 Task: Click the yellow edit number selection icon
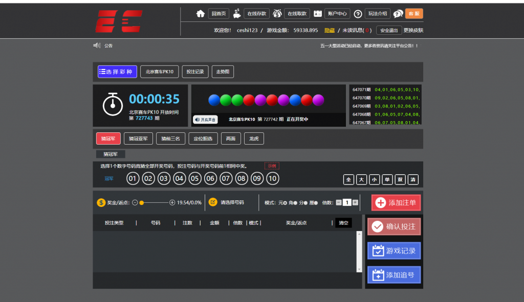[213, 202]
